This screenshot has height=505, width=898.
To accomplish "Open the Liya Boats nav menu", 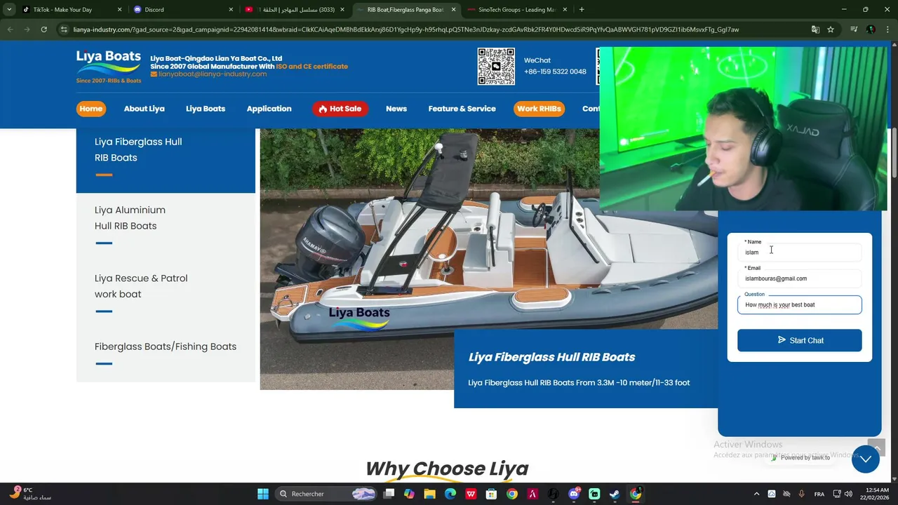I will 206,109.
